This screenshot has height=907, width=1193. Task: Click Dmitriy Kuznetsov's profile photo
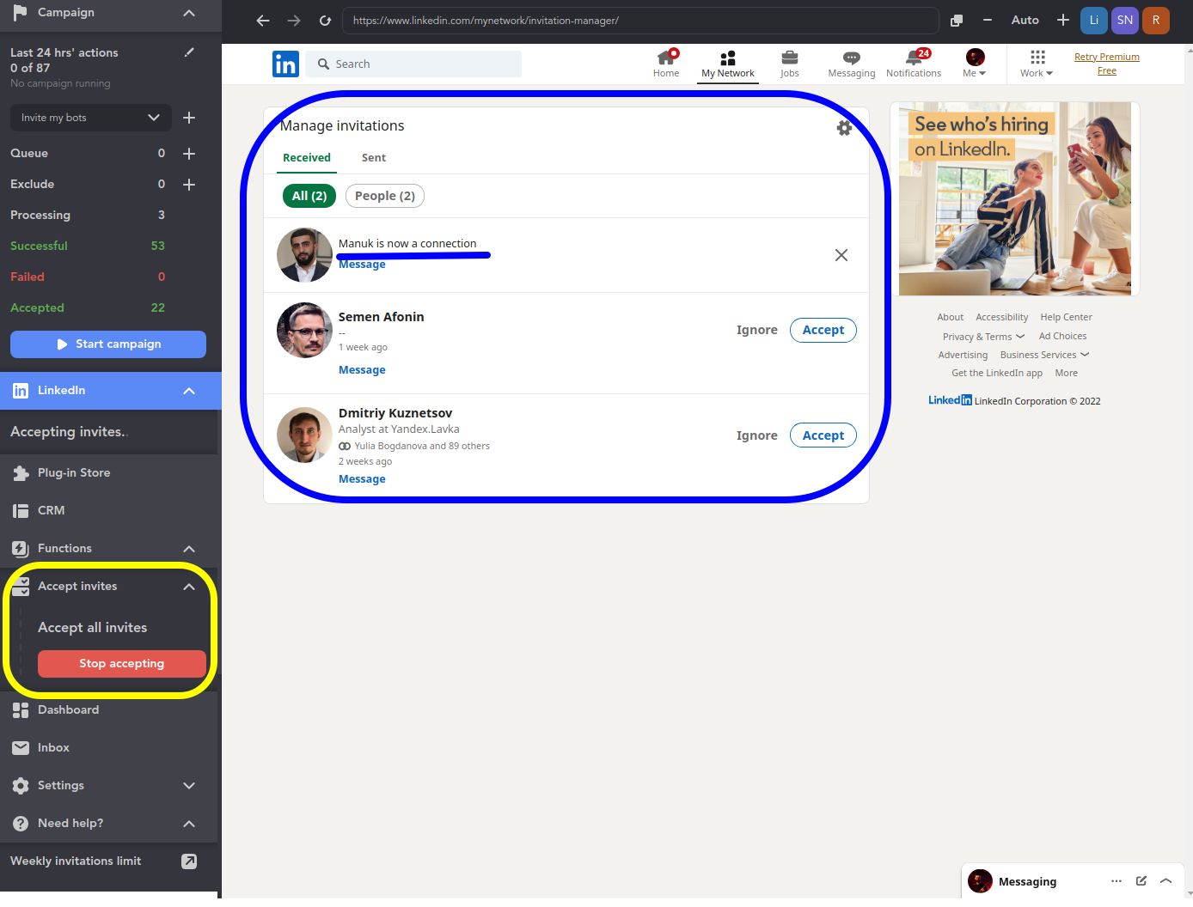pyautogui.click(x=304, y=435)
